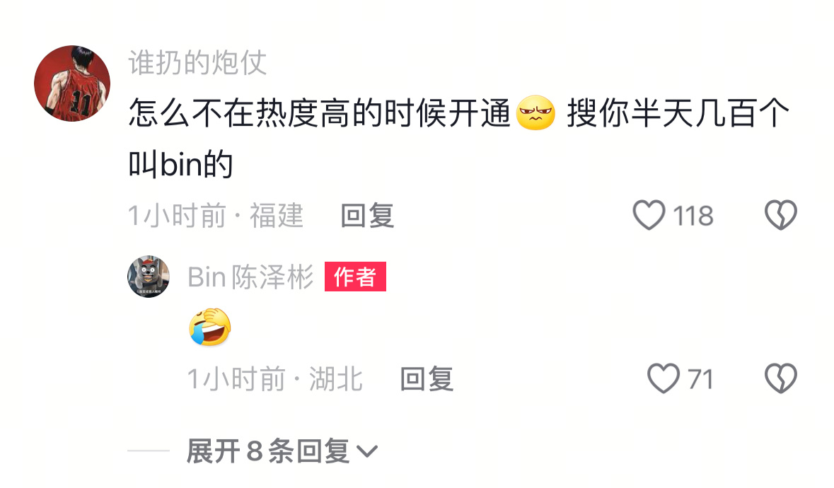834x488 pixels.
Task: Reply to the comment from 福建
Action: point(368,216)
